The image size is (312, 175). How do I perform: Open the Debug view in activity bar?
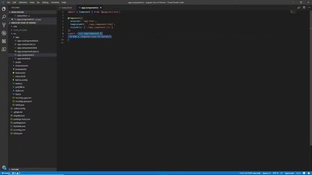coord(4,33)
